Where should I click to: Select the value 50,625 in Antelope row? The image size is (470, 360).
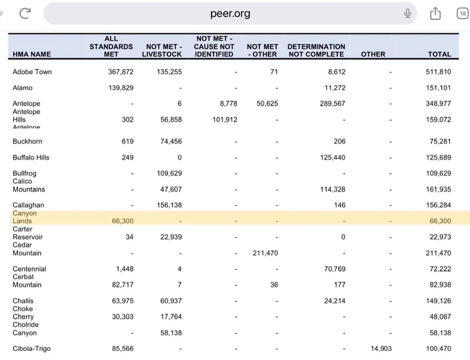tap(267, 104)
